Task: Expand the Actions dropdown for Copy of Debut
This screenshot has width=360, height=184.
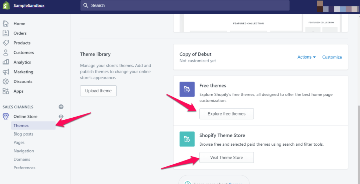Action: point(306,57)
